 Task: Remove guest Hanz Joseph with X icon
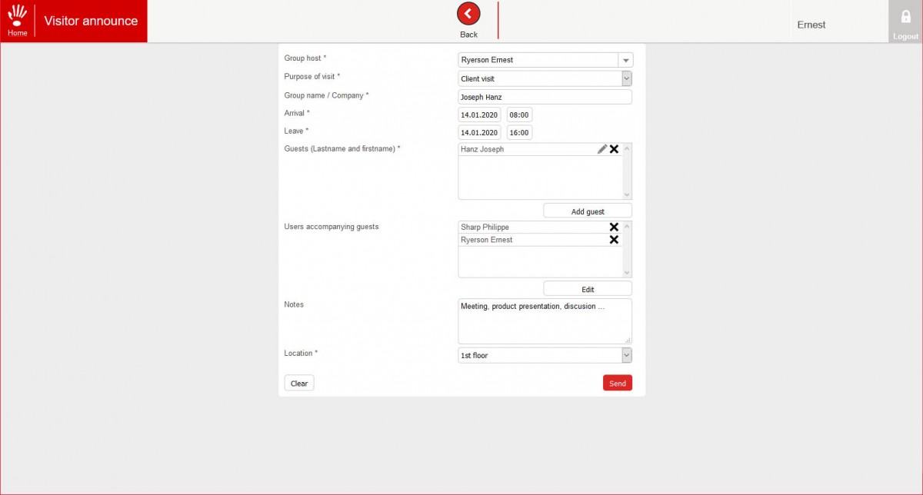tap(614, 149)
